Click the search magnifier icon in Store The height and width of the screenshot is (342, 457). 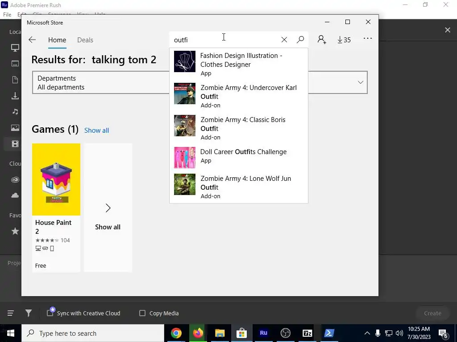(300, 40)
